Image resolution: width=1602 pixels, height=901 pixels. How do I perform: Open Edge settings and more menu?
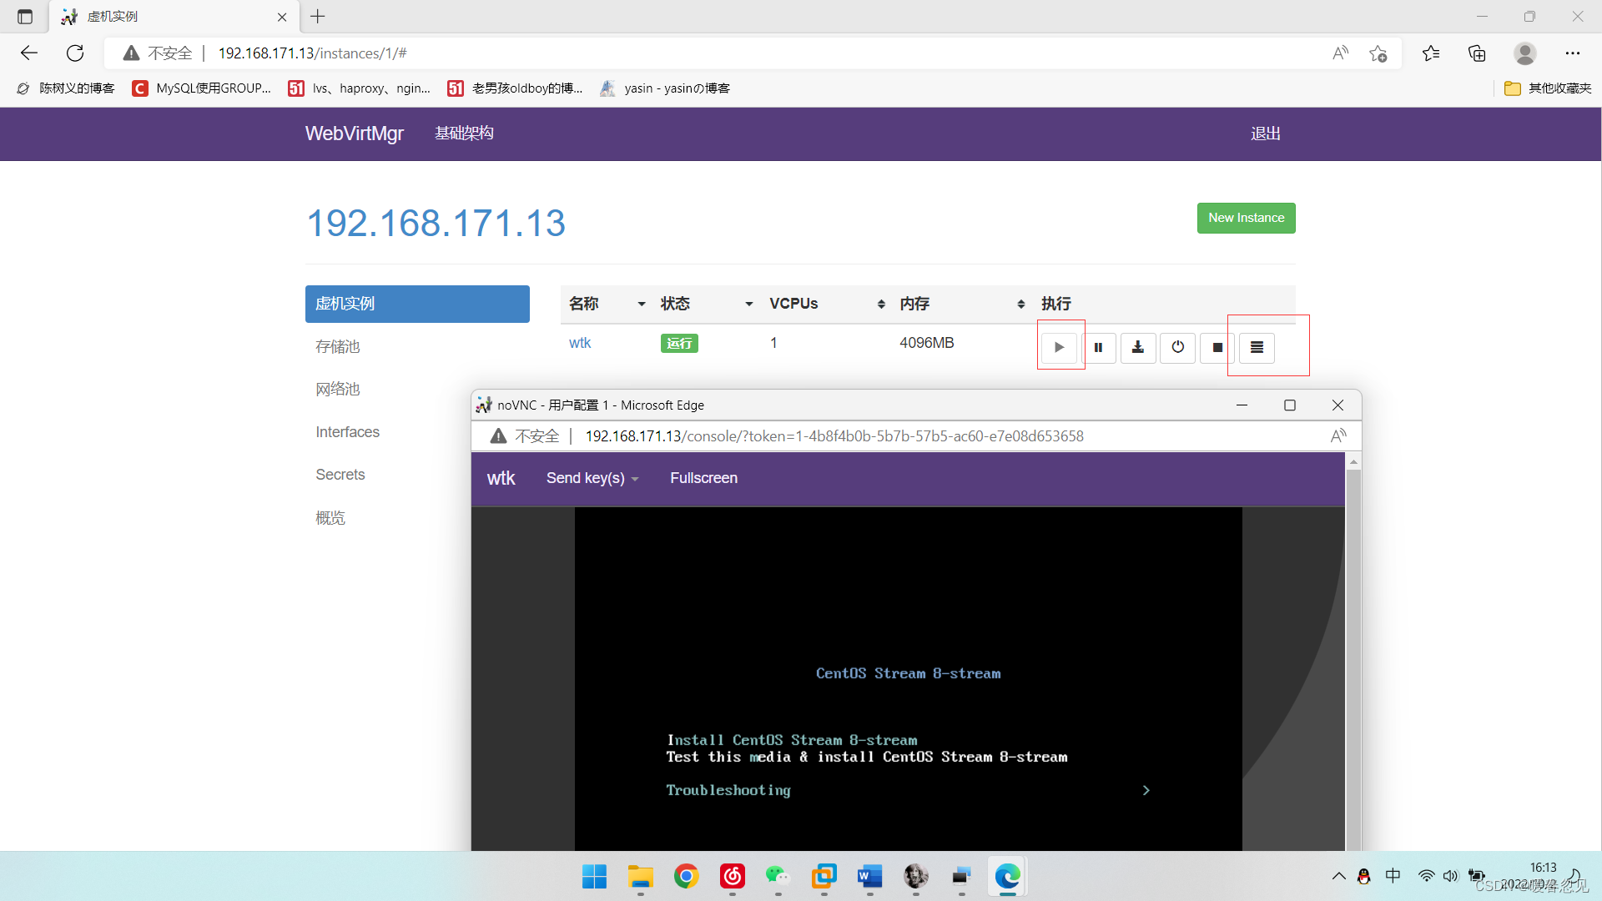[1573, 53]
